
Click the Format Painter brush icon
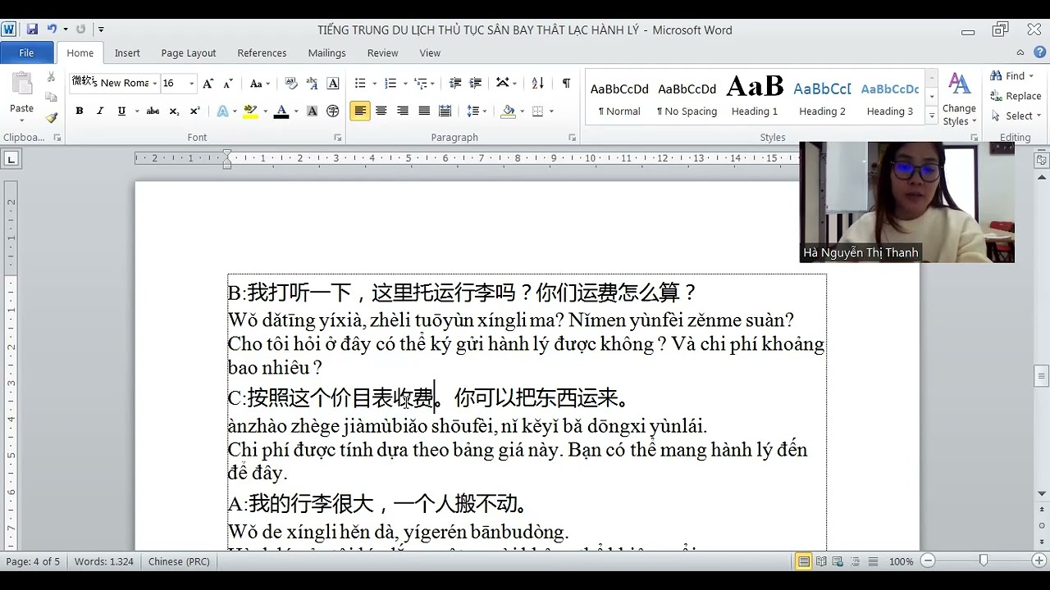click(51, 117)
